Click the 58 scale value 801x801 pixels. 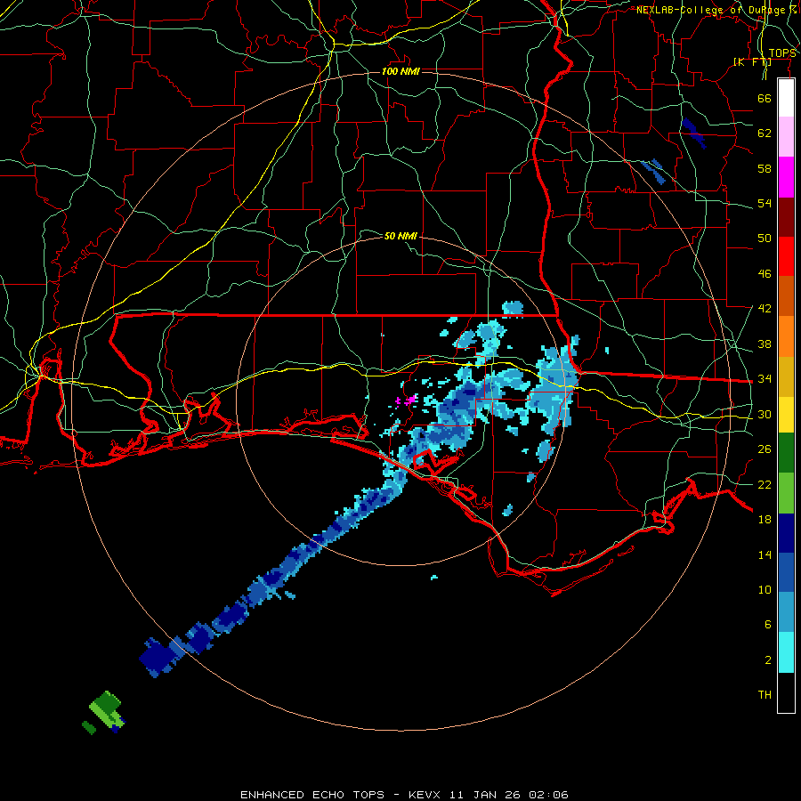[765, 168]
